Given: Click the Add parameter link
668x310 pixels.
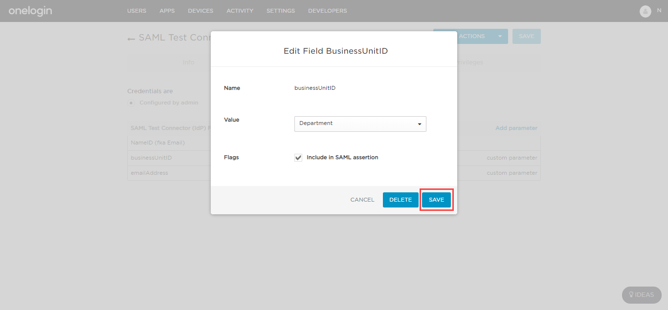Looking at the screenshot, I should [516, 128].
